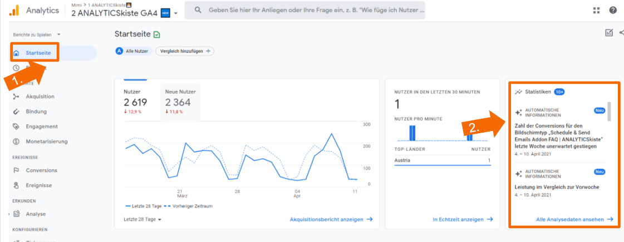Screen dimensions: 624x242
Task: Click the Statistiken sparkline icon
Action: coord(518,92)
